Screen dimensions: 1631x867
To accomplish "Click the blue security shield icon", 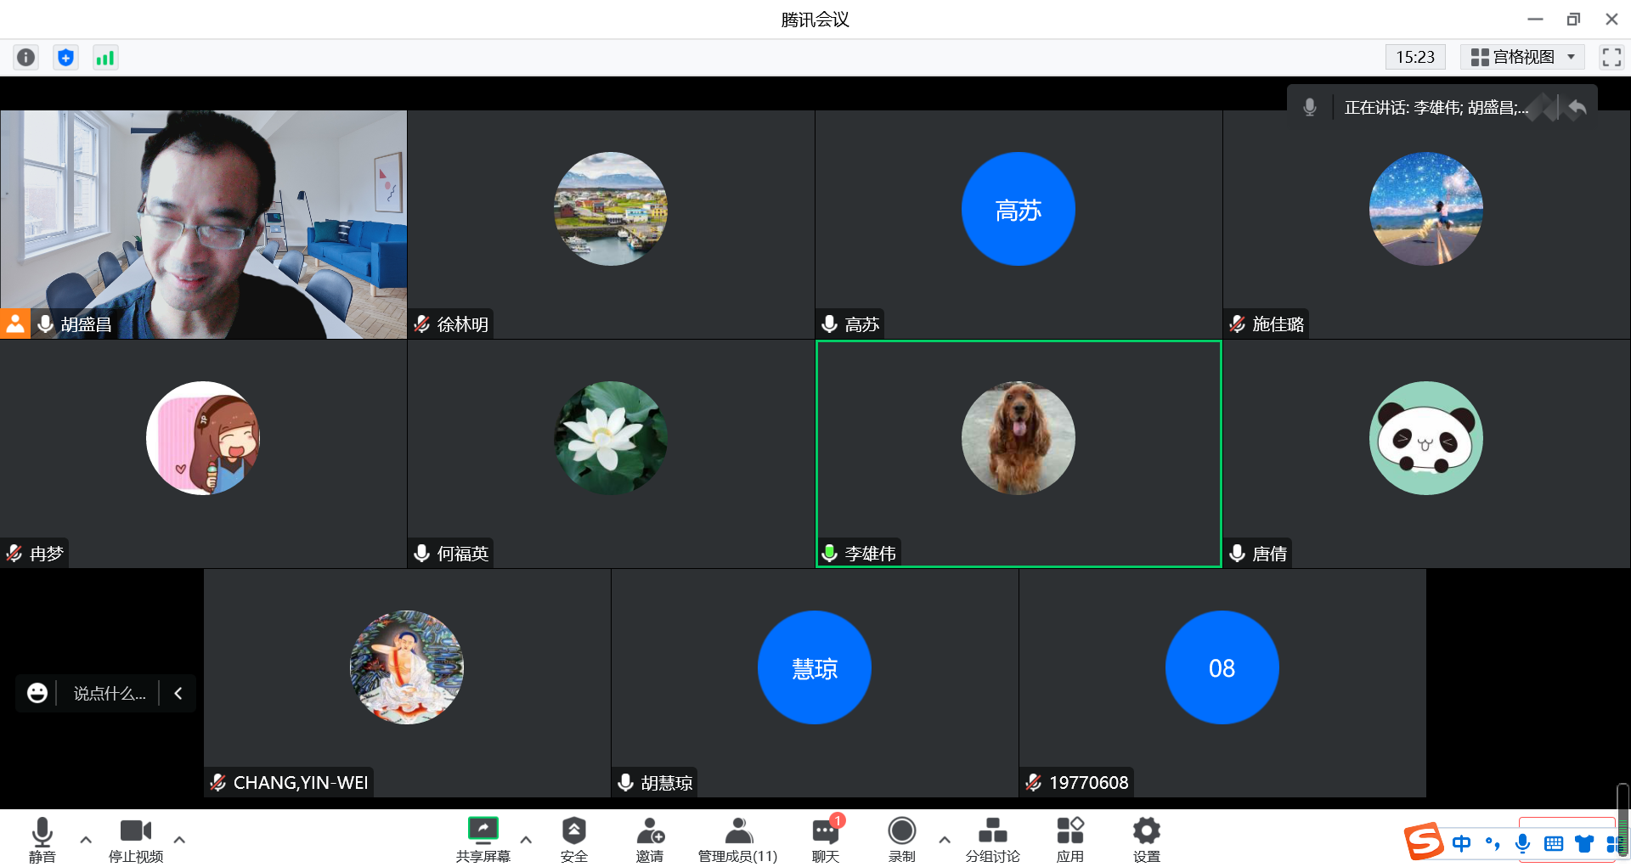I will point(65,57).
